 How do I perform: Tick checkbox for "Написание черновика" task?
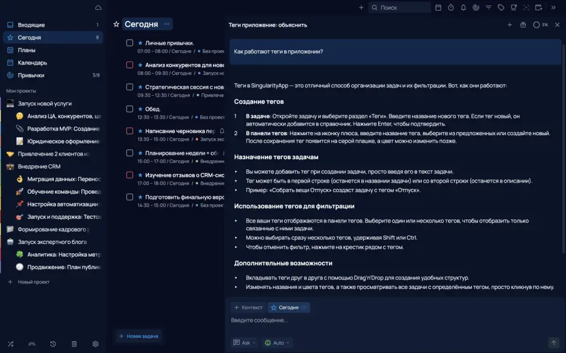pyautogui.click(x=130, y=131)
